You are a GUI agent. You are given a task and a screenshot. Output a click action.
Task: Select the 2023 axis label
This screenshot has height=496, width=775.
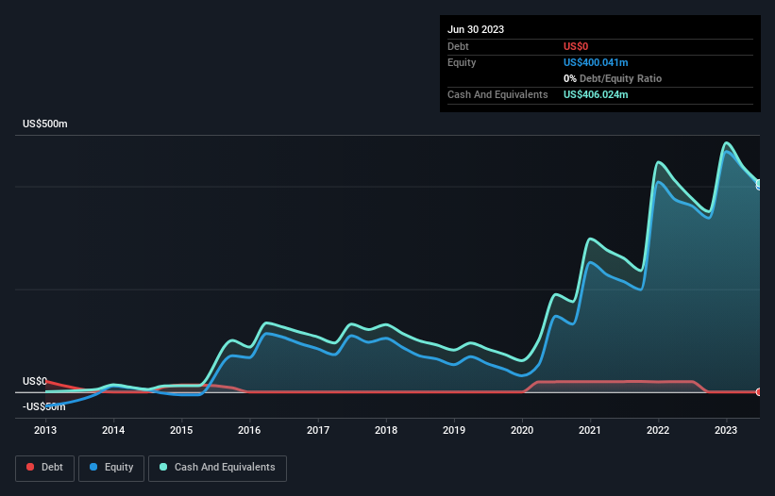(726, 430)
